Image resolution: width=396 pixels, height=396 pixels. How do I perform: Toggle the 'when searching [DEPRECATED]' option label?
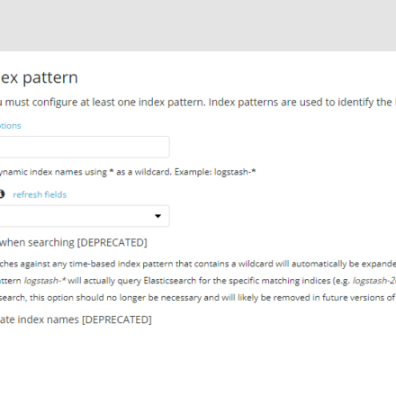(x=74, y=242)
